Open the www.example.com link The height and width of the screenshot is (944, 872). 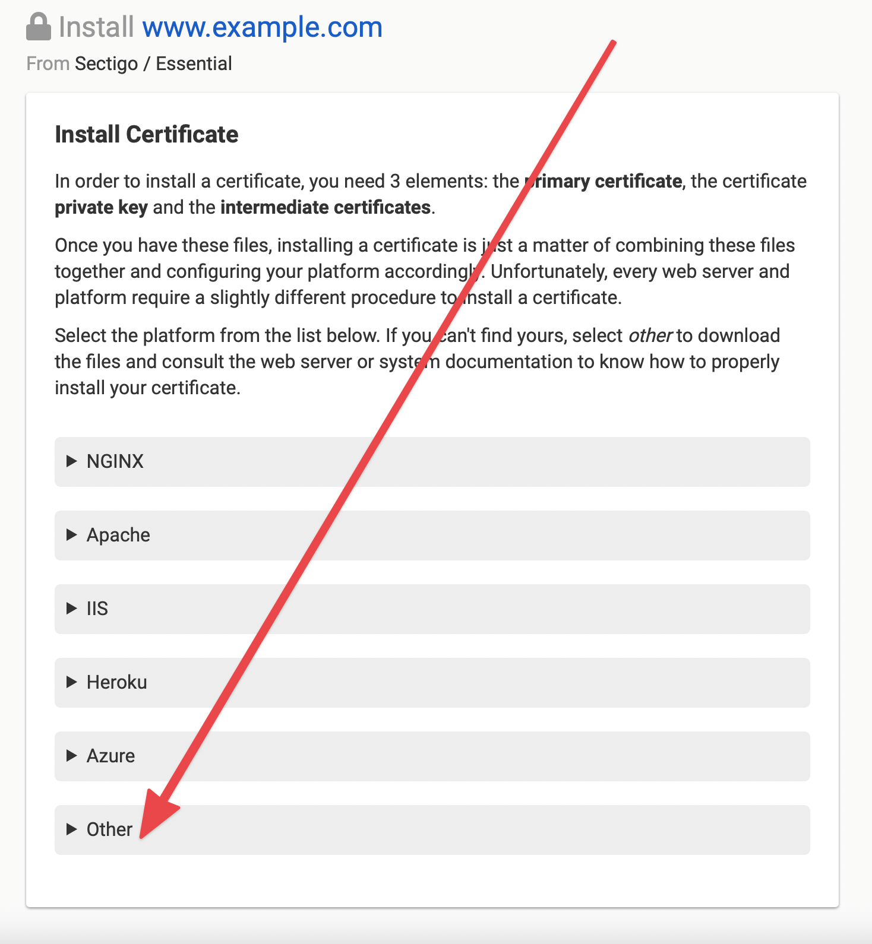(263, 27)
